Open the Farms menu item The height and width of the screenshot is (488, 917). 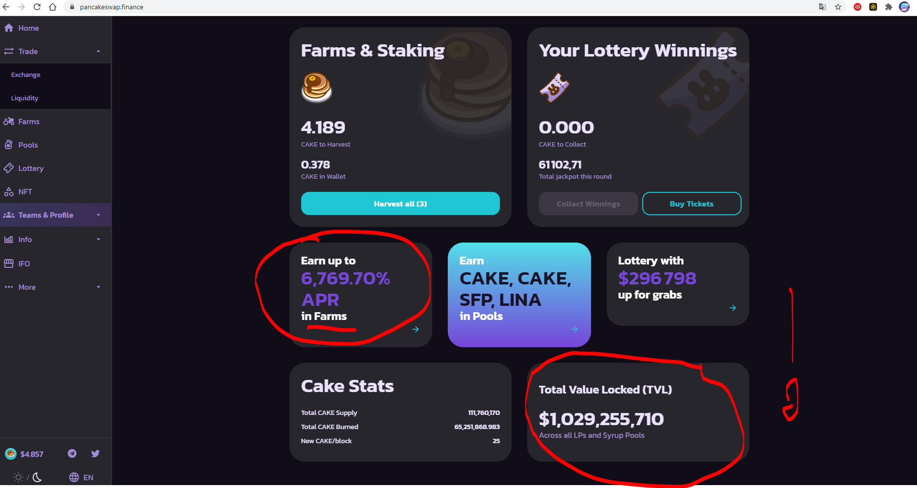coord(29,121)
